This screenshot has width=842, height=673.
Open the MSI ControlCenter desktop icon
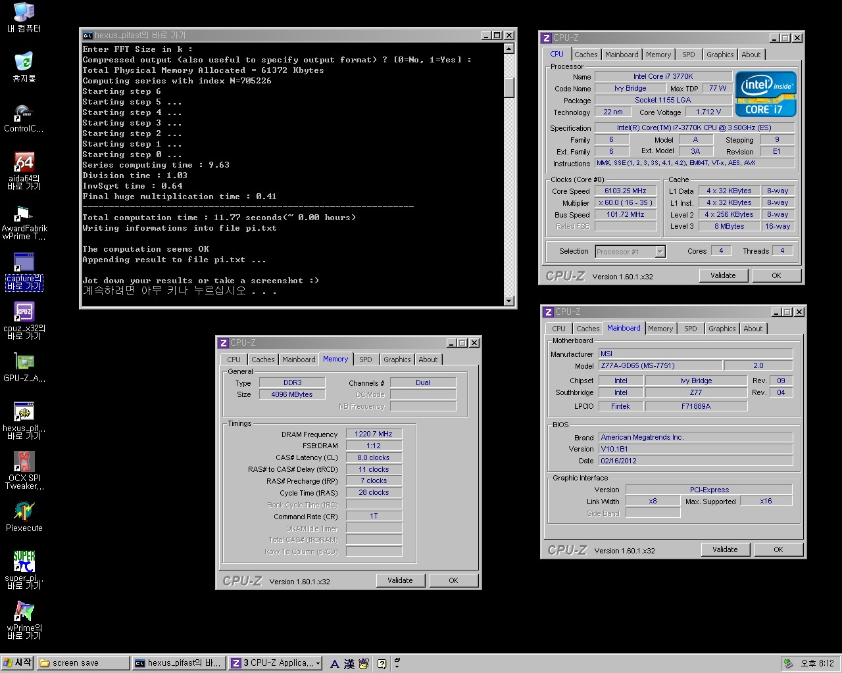(24, 113)
